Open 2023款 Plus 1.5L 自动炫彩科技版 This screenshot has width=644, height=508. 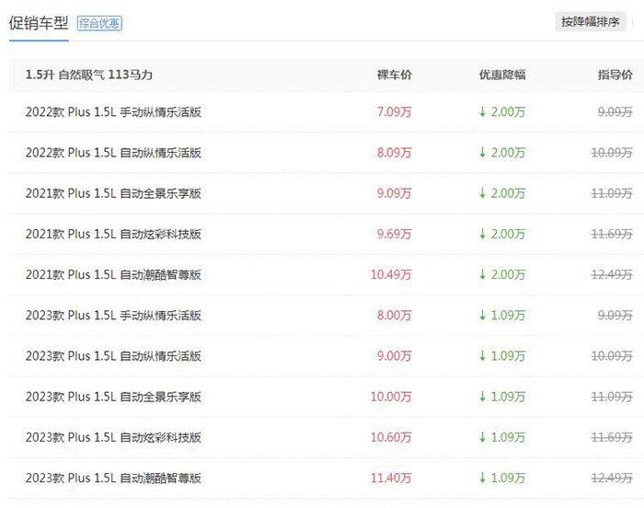point(113,437)
